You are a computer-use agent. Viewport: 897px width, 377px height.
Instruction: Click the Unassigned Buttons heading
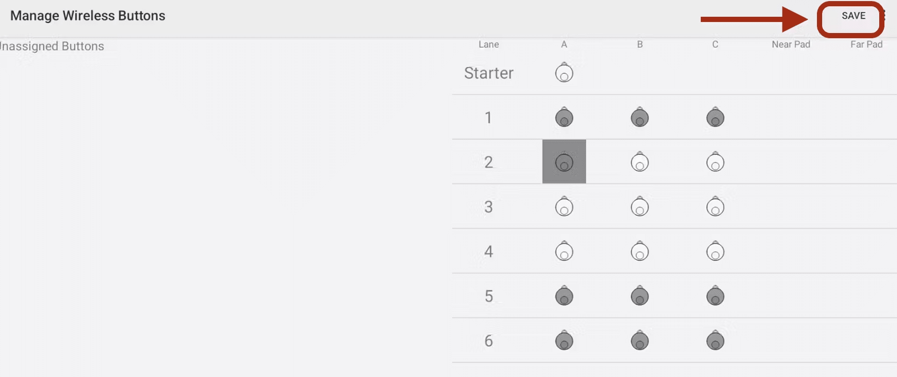click(52, 46)
